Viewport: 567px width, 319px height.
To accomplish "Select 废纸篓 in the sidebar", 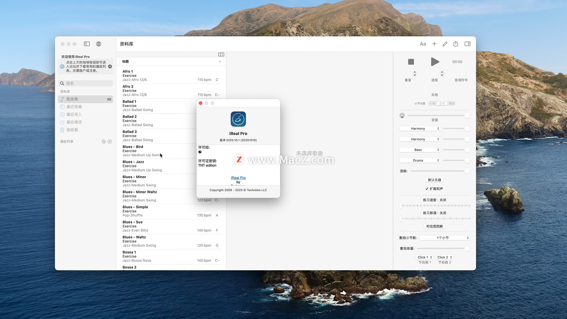I will coord(72,130).
